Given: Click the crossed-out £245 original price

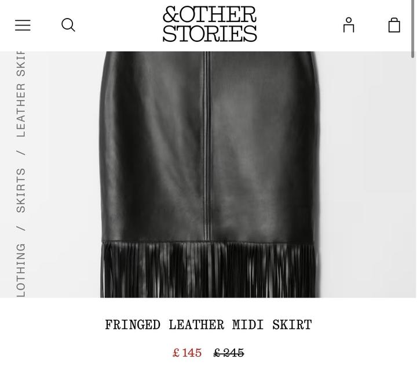Looking at the screenshot, I should click(x=229, y=353).
